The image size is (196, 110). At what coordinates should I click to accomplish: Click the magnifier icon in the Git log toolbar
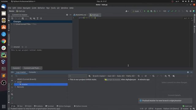pos(153,76)
